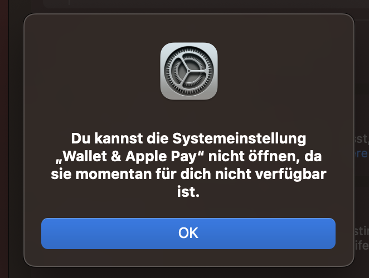
Task: Click the final word "ist." in the message
Action: pos(188,192)
